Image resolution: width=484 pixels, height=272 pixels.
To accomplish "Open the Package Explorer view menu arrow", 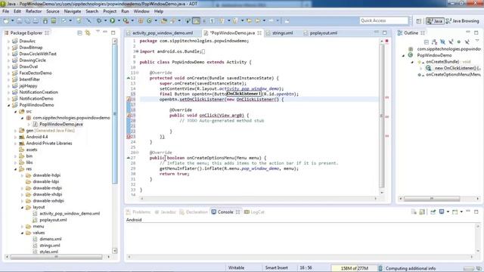I will pos(98,32).
